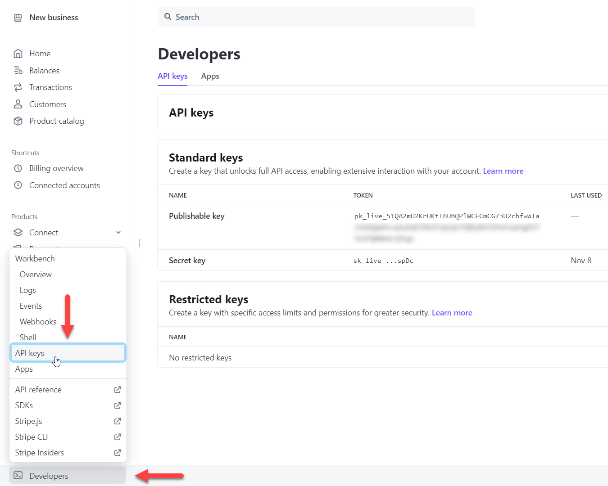
Task: Click the LAST USED column header
Action: coord(586,195)
